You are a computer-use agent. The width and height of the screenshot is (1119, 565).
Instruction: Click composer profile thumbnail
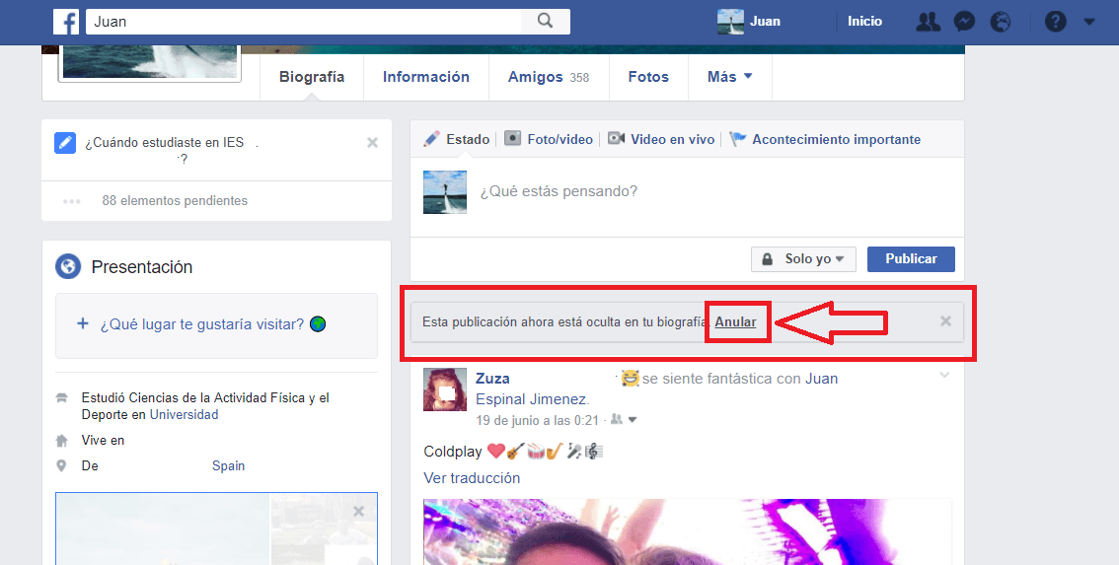[x=445, y=192]
